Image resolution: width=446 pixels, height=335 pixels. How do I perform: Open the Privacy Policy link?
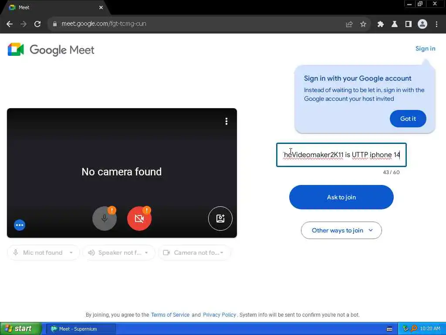point(220,315)
